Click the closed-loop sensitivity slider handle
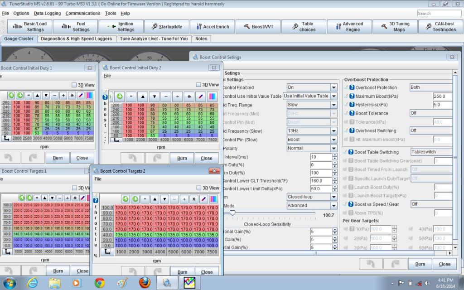 [232, 213]
